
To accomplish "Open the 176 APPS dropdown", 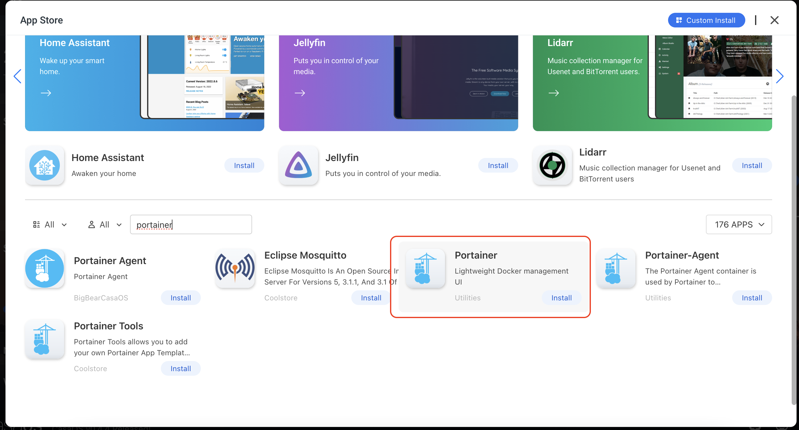I will [x=739, y=225].
